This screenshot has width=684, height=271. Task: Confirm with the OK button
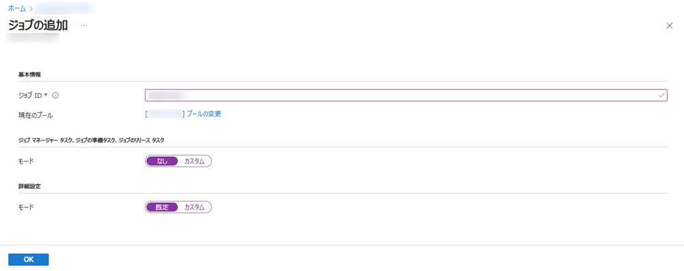28,259
